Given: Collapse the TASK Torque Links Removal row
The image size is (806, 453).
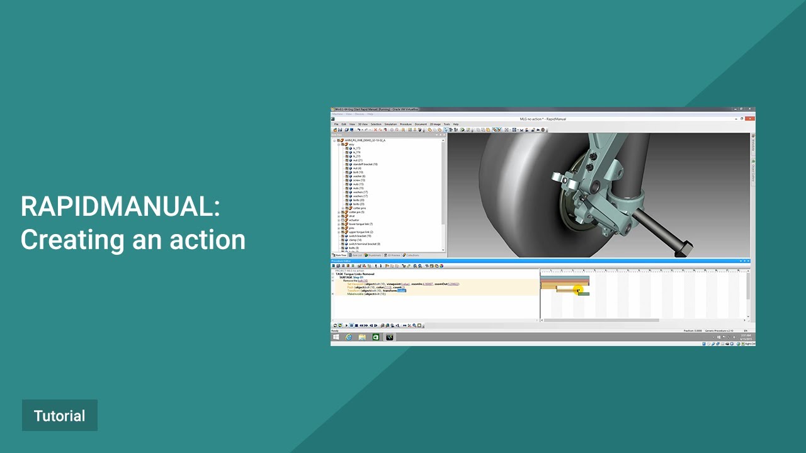Looking at the screenshot, I should (x=332, y=274).
